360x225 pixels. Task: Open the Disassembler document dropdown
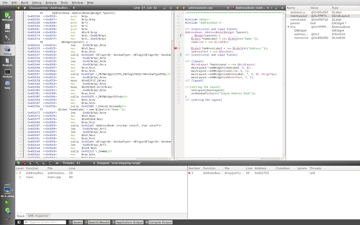(x=52, y=8)
